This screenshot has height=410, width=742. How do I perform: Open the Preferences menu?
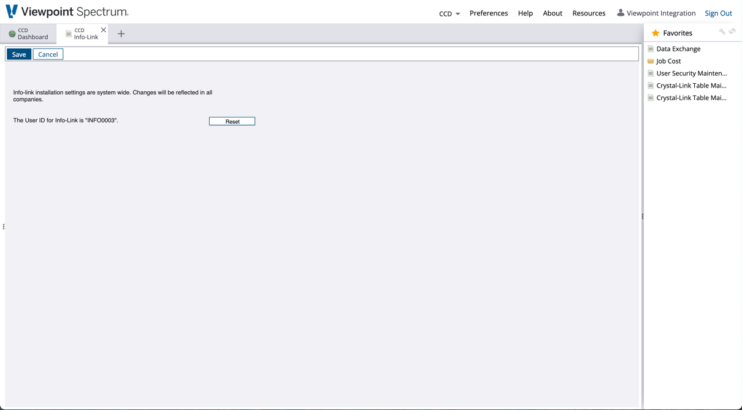pyautogui.click(x=488, y=13)
